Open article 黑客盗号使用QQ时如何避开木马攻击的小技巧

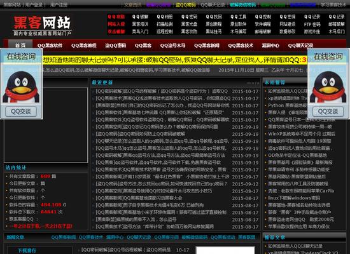click(x=154, y=191)
